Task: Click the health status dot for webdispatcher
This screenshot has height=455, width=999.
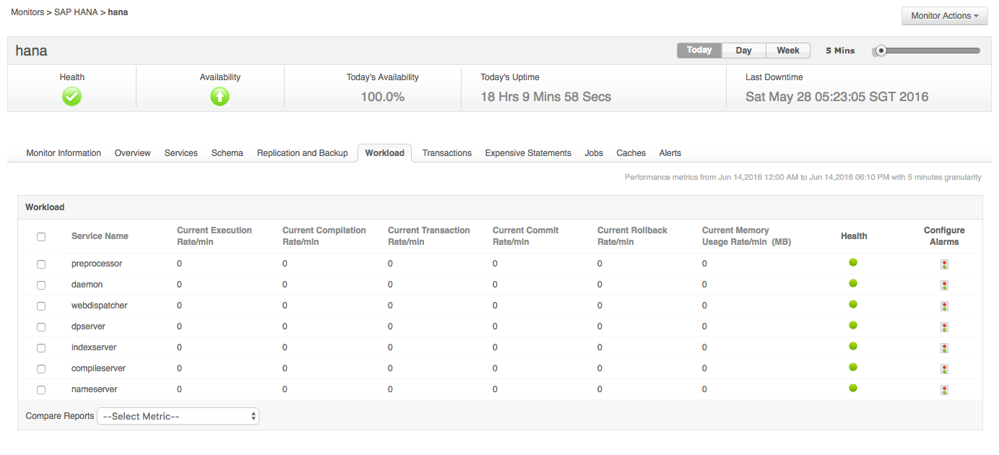Action: [x=853, y=304]
